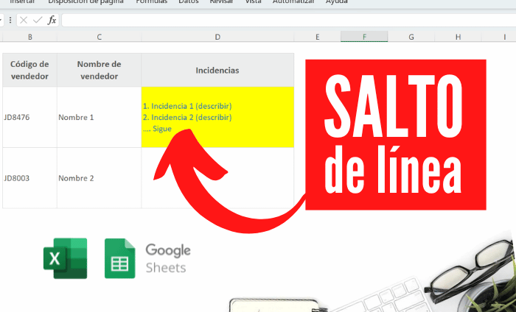Open the insert function fx icon
The height and width of the screenshot is (312, 516).
click(52, 20)
